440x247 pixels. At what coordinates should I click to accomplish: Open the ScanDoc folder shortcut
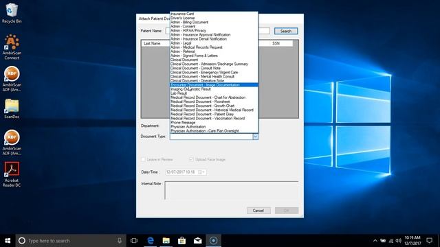[x=12, y=108]
